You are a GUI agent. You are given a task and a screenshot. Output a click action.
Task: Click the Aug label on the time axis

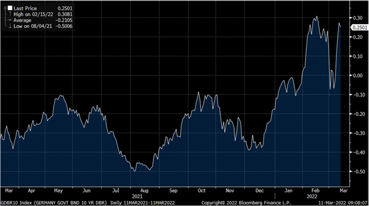click(x=144, y=191)
